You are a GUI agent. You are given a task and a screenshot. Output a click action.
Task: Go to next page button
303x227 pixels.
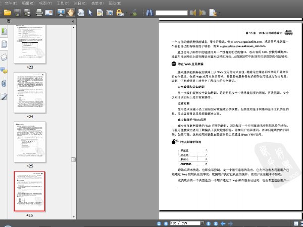208,223
